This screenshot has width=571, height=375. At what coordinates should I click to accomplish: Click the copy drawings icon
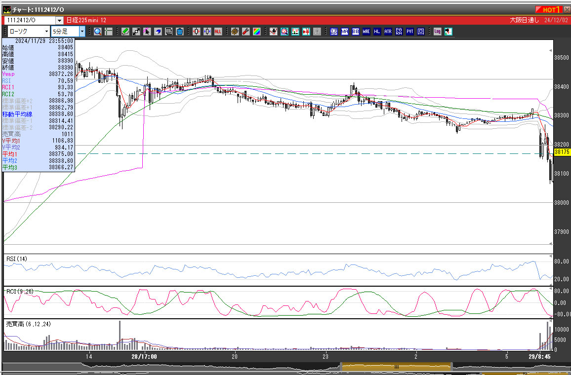(168, 32)
